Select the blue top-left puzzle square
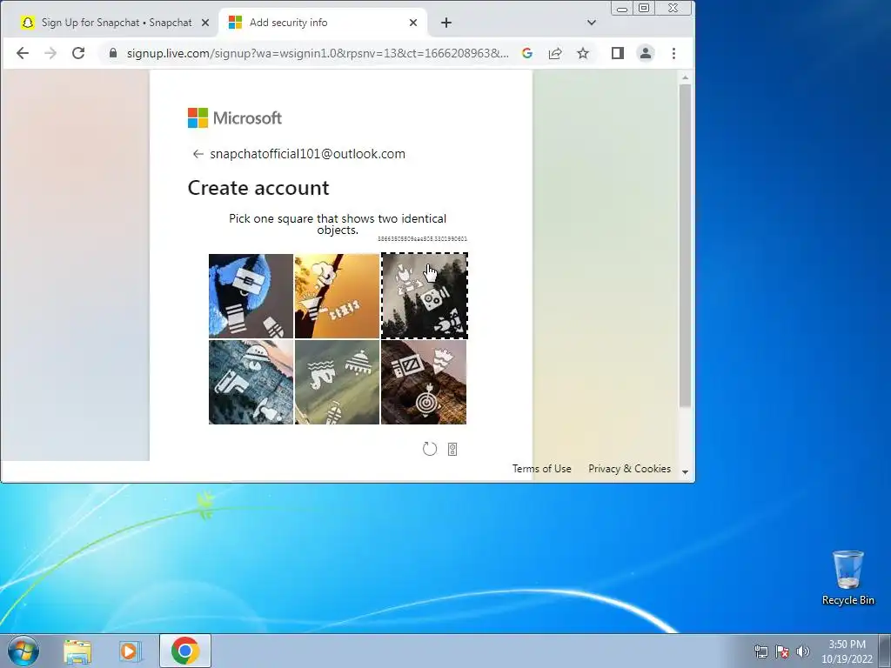This screenshot has width=891, height=668. (x=251, y=296)
